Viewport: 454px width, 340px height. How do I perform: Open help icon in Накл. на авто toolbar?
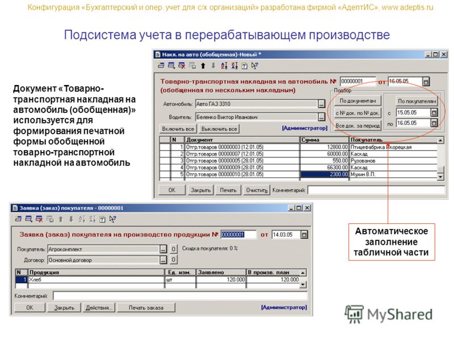[245, 66]
